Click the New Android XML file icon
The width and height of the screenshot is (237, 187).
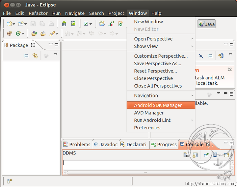120,24
